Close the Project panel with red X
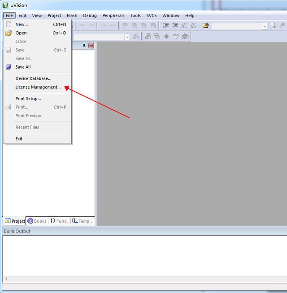 [91, 46]
